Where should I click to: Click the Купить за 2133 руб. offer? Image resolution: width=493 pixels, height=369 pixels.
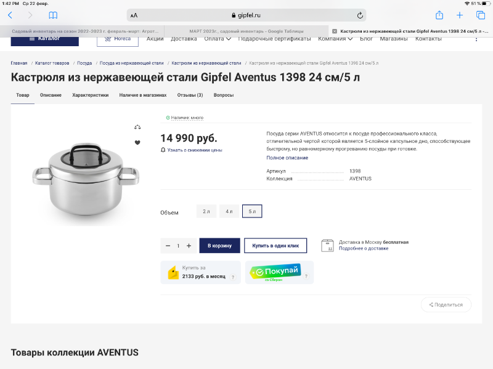[201, 272]
